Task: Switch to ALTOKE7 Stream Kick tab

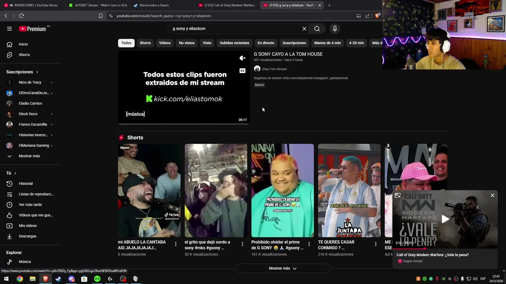Action: pos(97,5)
